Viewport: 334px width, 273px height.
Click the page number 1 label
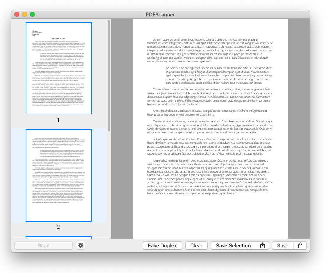(58, 120)
